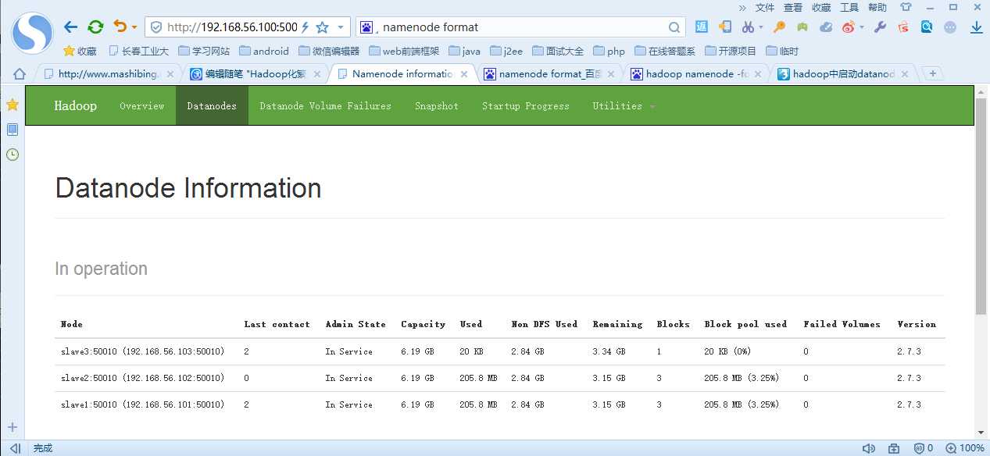Open the 开源项目 bookmark folder

click(x=731, y=51)
